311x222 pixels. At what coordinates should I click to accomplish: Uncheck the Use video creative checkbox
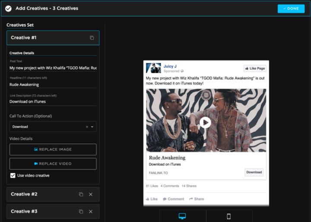(13, 175)
